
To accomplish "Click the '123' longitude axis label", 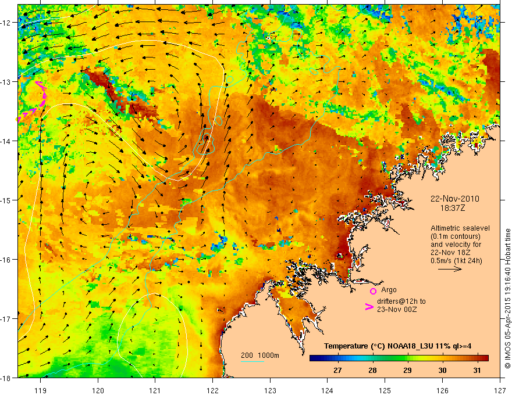I will click(270, 390).
